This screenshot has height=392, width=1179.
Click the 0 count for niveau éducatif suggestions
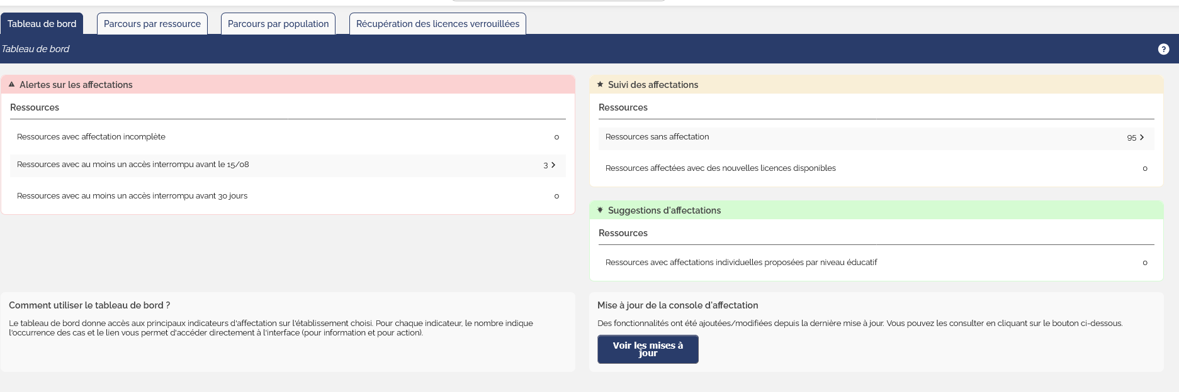1145,263
